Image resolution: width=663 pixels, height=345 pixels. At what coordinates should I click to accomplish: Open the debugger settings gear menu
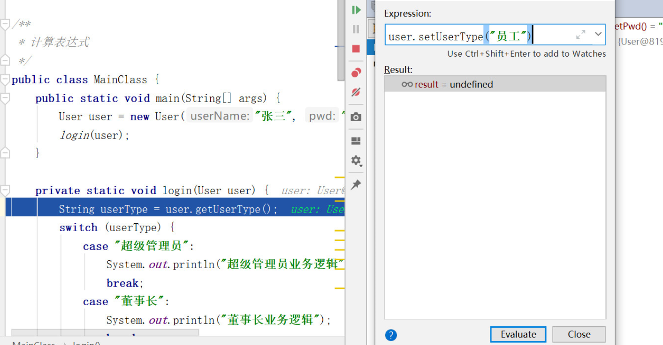pos(356,161)
